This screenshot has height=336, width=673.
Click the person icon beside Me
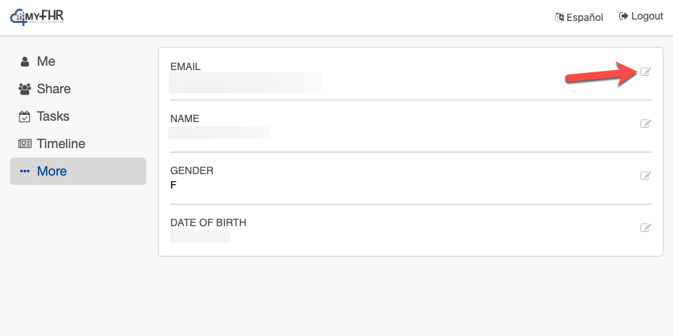click(x=25, y=62)
